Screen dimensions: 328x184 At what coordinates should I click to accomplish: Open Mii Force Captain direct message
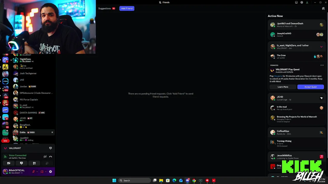click(33, 100)
